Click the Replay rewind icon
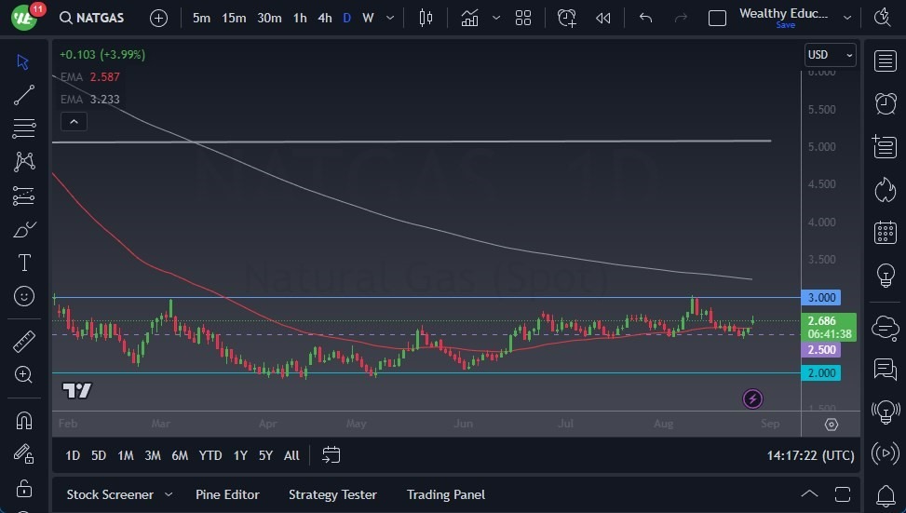The image size is (906, 513). point(603,18)
